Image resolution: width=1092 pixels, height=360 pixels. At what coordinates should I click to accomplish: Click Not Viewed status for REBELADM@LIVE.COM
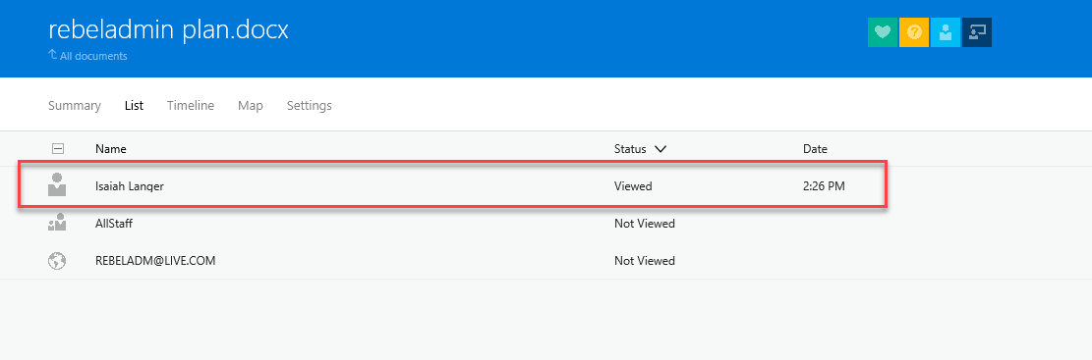[x=644, y=261]
